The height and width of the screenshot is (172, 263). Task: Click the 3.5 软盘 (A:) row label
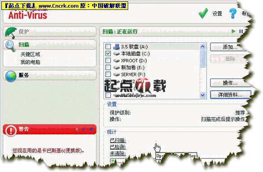coord(134,47)
